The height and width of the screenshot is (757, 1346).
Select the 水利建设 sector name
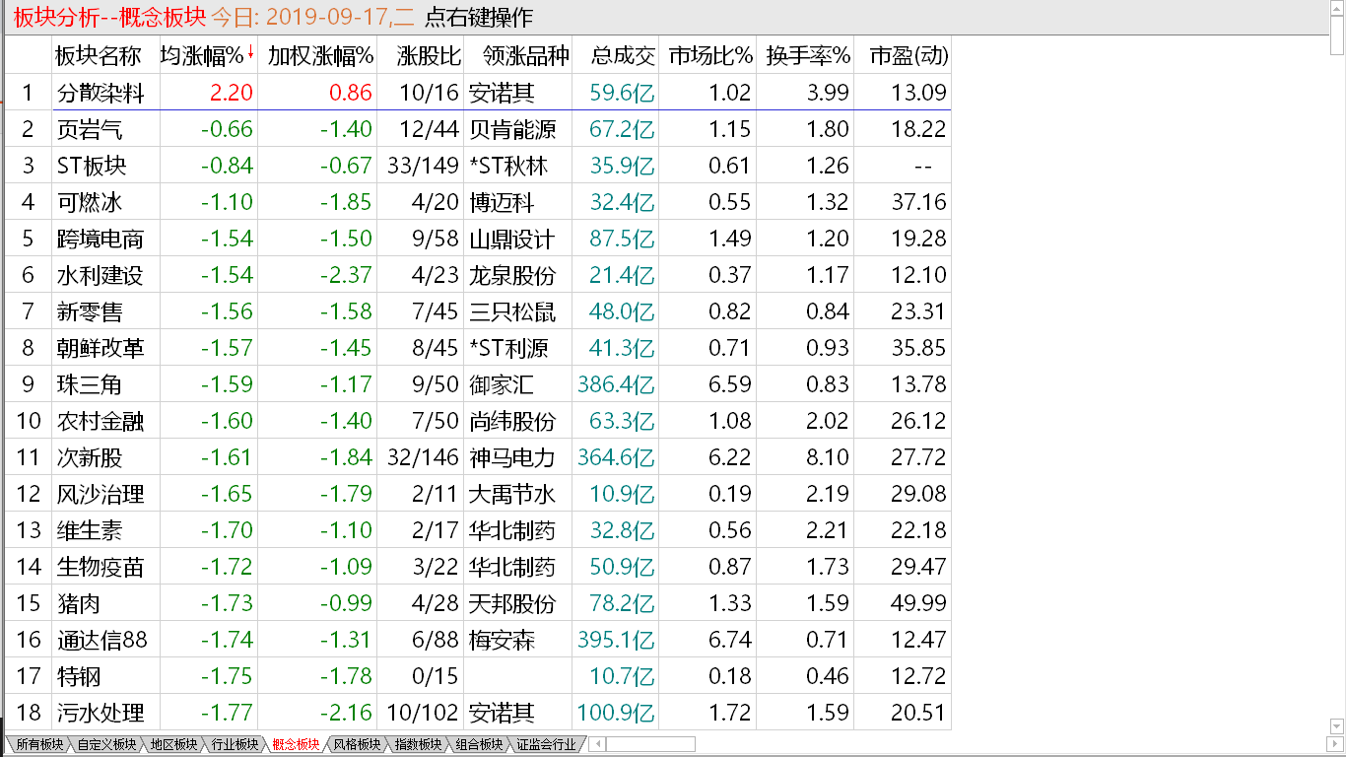click(x=99, y=275)
